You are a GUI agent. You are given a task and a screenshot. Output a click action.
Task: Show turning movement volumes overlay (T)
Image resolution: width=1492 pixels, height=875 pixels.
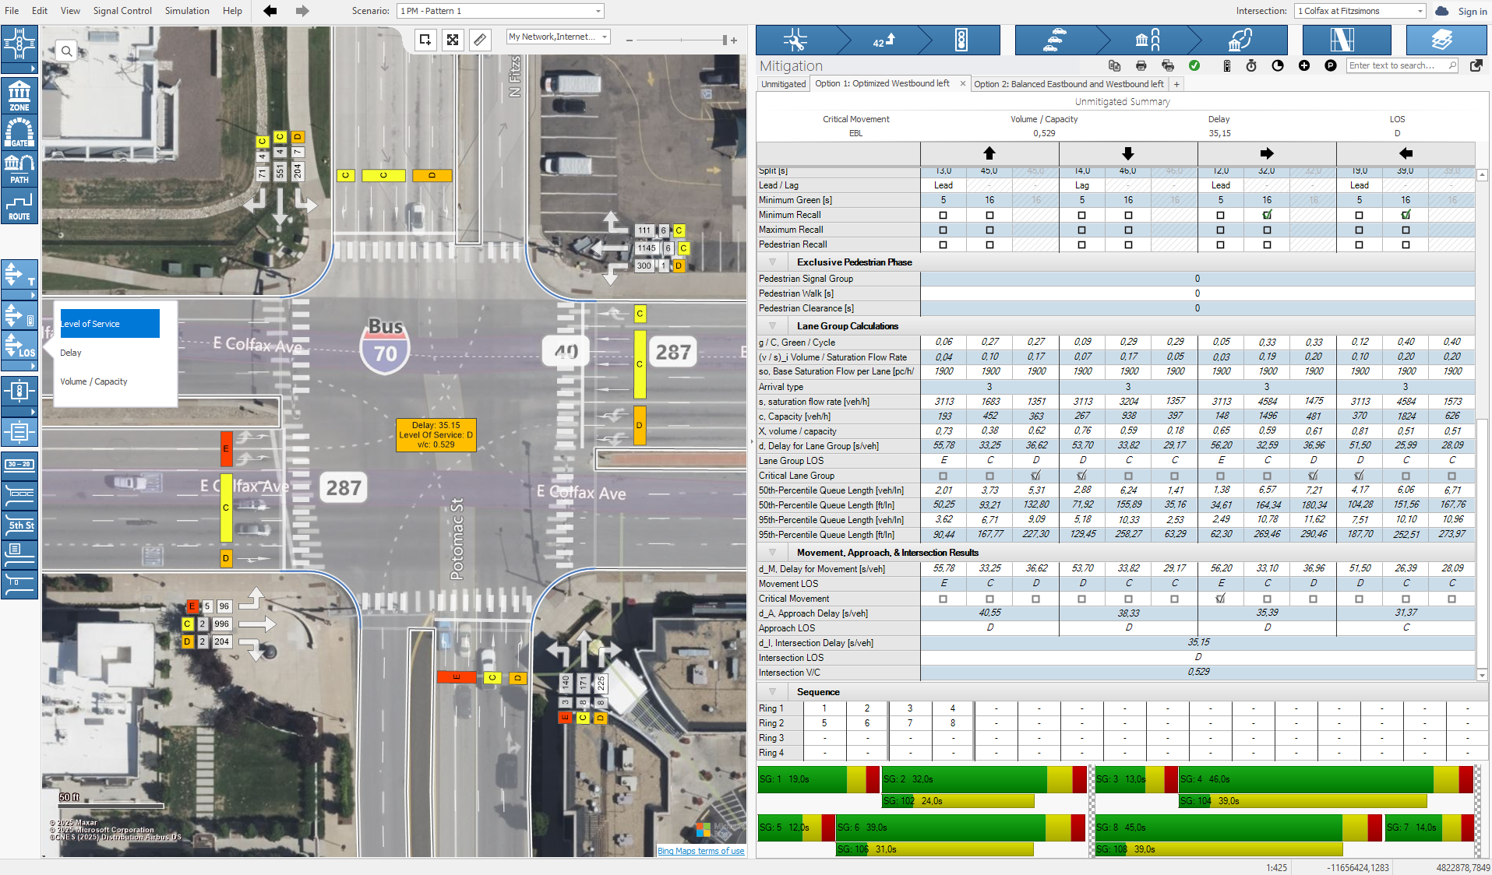[x=19, y=275]
